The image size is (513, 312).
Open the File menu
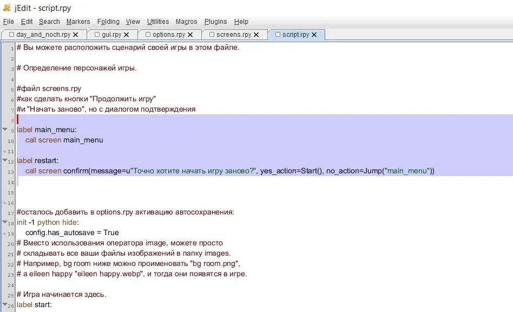tap(9, 22)
